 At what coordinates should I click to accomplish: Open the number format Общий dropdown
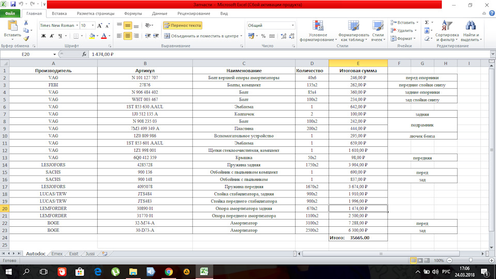tap(292, 25)
